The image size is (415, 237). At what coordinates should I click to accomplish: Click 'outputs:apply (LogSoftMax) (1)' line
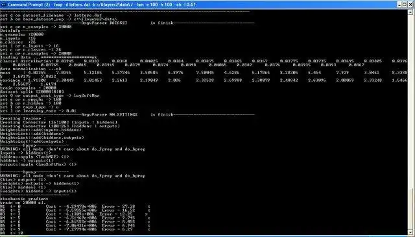(x=38, y=164)
